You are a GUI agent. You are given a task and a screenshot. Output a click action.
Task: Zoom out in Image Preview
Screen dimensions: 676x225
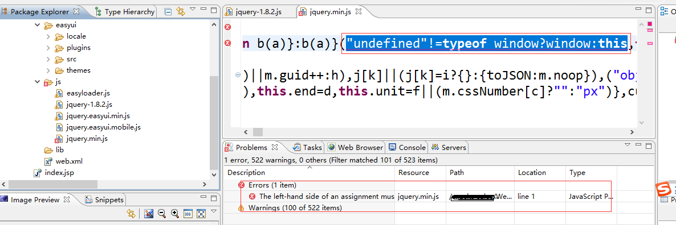coord(162,214)
